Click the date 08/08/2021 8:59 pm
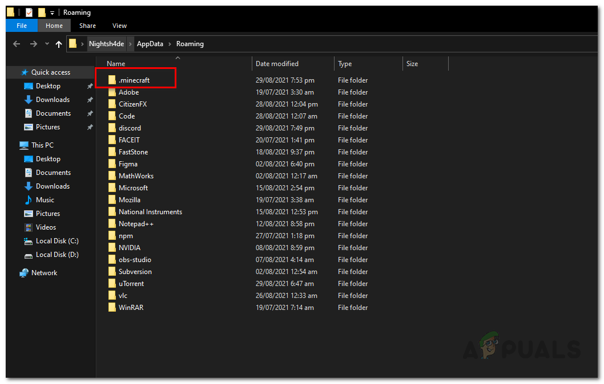This screenshot has width=604, height=384. tap(285, 248)
